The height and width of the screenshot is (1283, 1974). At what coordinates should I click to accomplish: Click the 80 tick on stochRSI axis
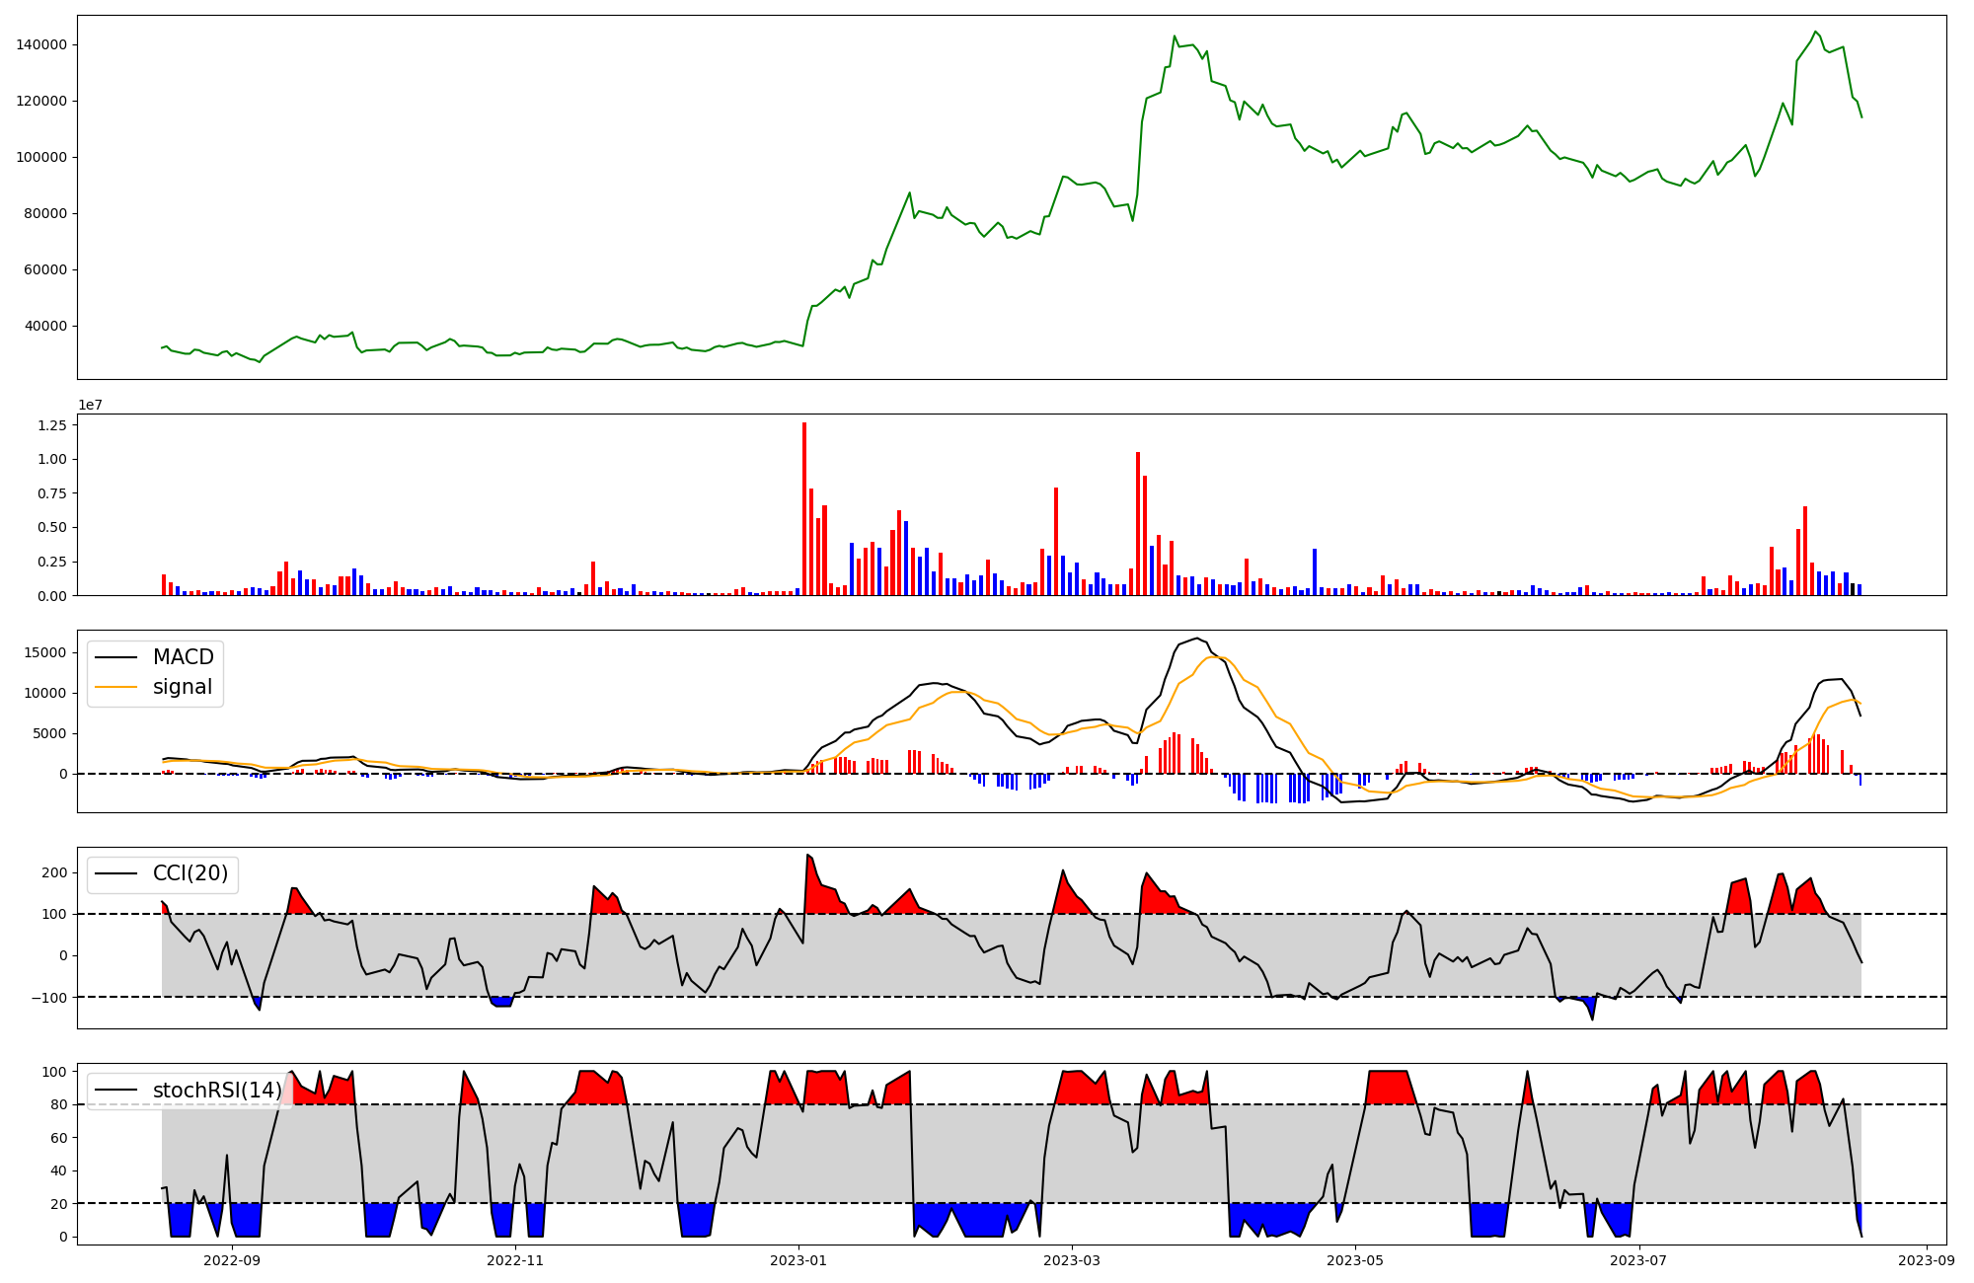coord(59,1104)
